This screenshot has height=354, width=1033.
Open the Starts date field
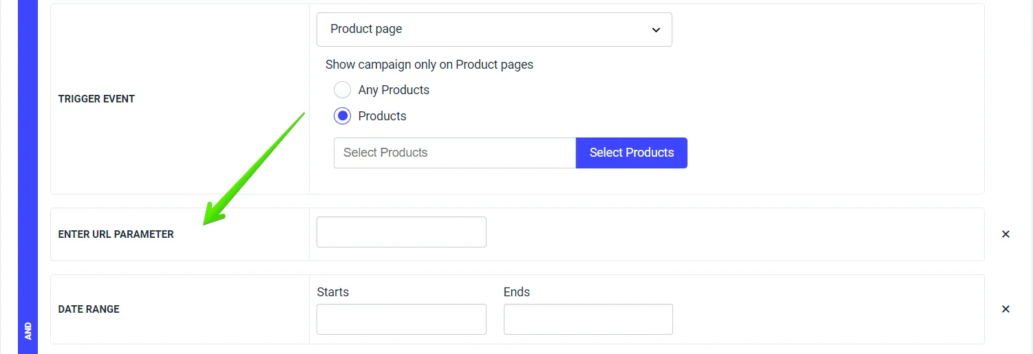(x=401, y=320)
